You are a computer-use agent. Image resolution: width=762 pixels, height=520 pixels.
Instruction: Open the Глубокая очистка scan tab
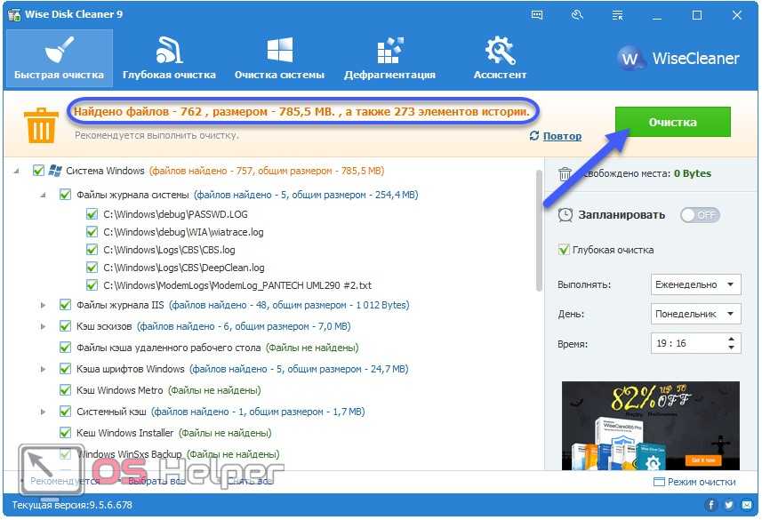169,58
